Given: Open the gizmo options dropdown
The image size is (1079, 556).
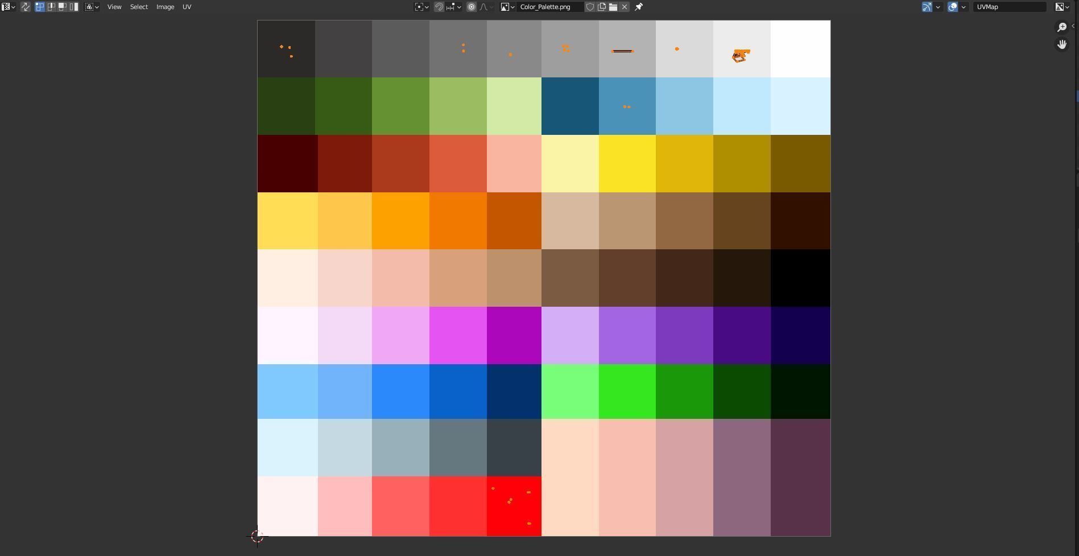Looking at the screenshot, I should click(x=938, y=7).
